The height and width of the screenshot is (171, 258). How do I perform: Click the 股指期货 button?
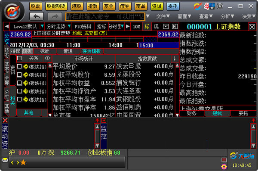coord(56,6)
